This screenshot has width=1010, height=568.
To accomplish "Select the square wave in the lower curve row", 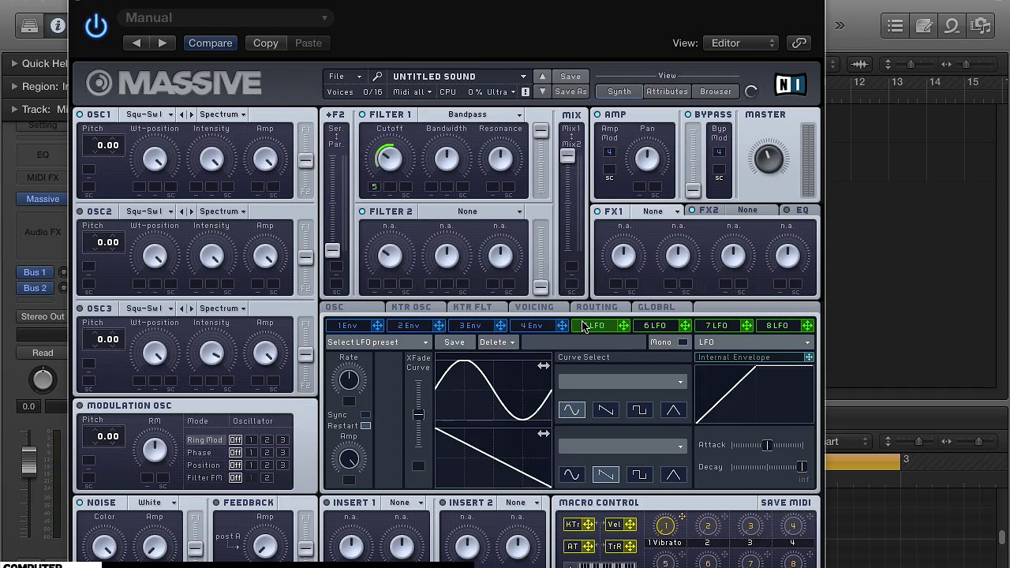I will pyautogui.click(x=639, y=475).
